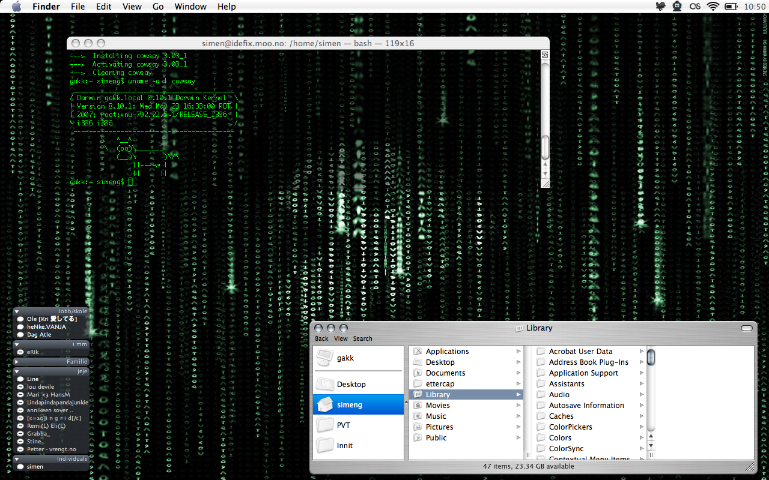
Task: Click the Acrobat User Data folder icon
Action: click(x=541, y=352)
